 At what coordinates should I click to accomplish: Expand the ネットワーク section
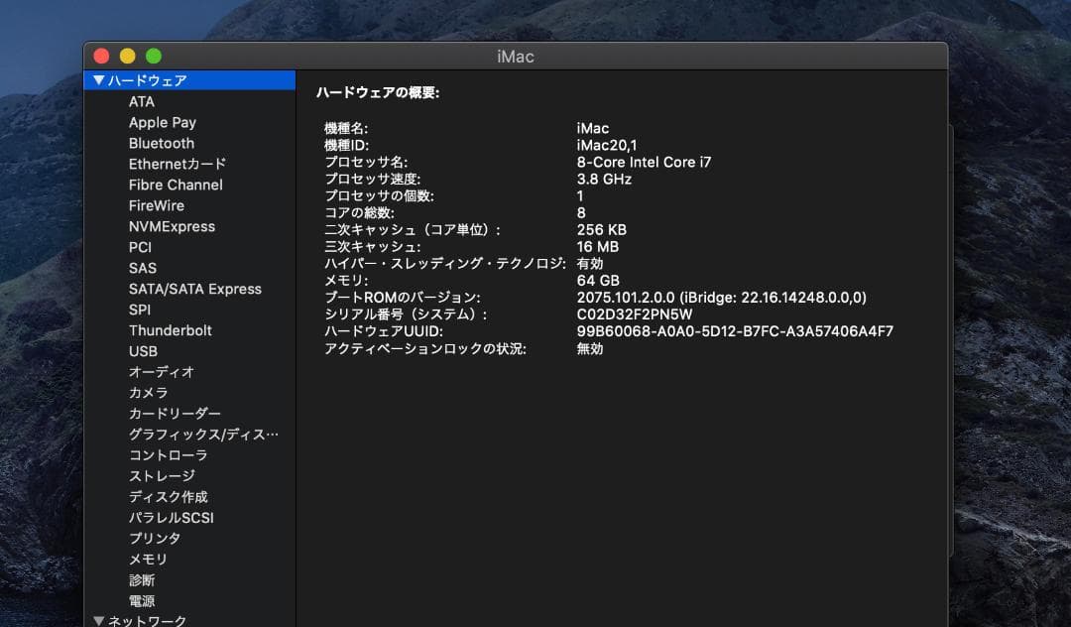coord(98,620)
